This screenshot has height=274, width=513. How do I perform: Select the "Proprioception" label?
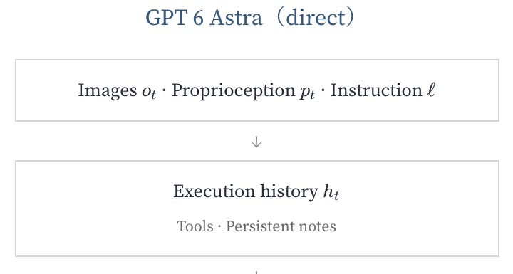pyautogui.click(x=234, y=90)
